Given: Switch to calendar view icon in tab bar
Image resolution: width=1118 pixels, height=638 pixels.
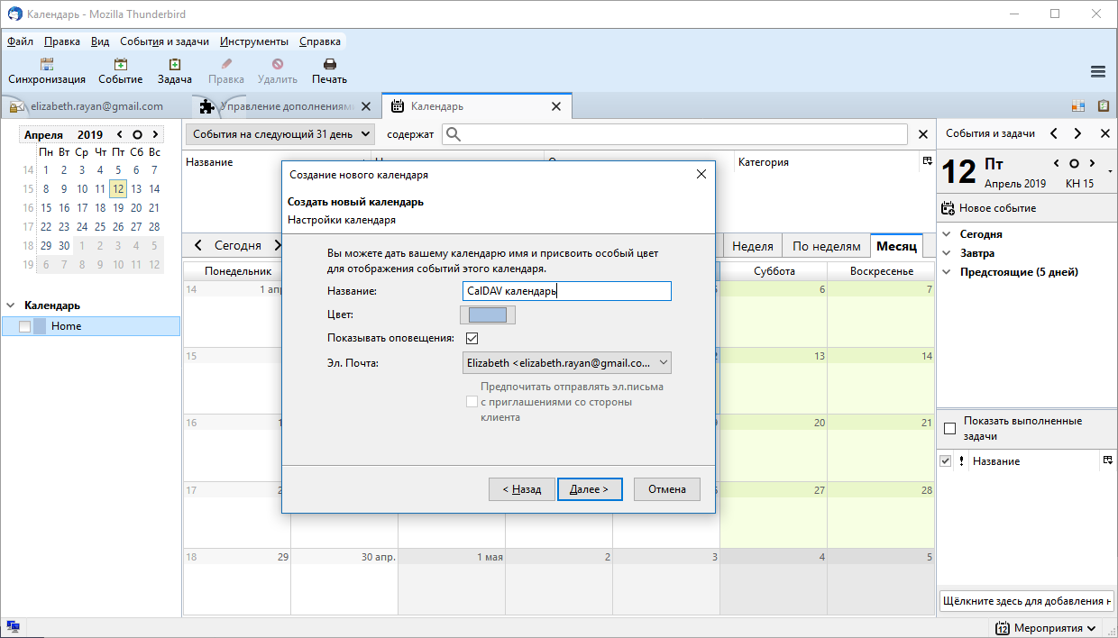Looking at the screenshot, I should [x=1078, y=106].
